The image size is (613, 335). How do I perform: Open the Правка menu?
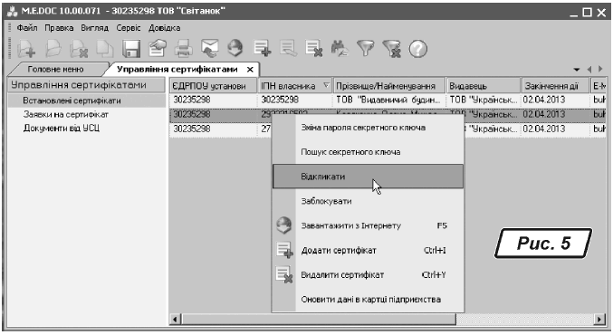tap(59, 28)
